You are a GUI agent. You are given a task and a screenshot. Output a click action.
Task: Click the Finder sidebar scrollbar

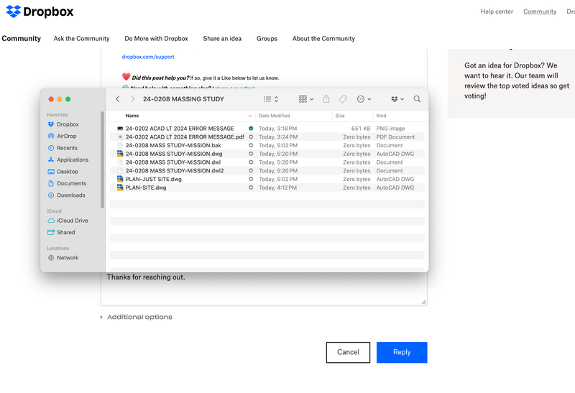pos(102,159)
